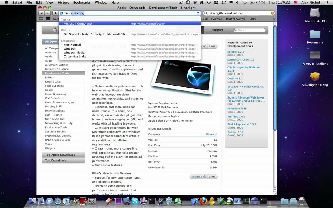This screenshot has height=208, width=333.
Task: Open Snippet 1.2.5 link
Action: pos(236,52)
